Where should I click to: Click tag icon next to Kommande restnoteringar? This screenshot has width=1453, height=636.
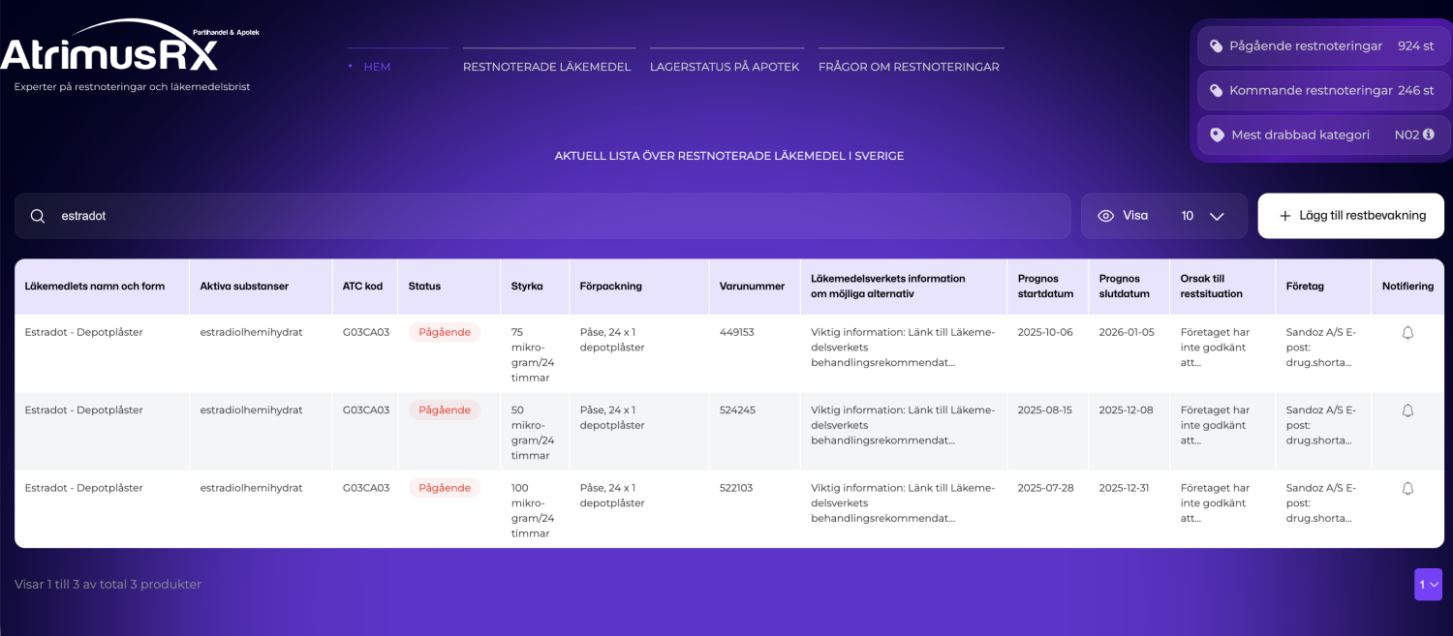point(1216,91)
